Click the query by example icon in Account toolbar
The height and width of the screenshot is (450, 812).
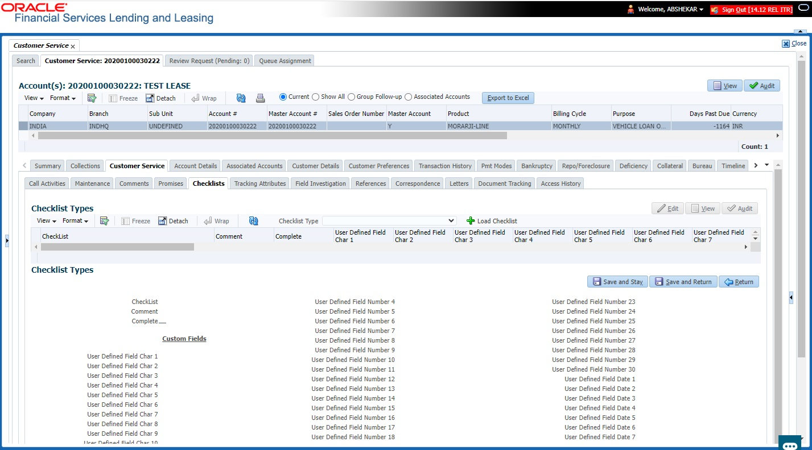click(x=92, y=98)
